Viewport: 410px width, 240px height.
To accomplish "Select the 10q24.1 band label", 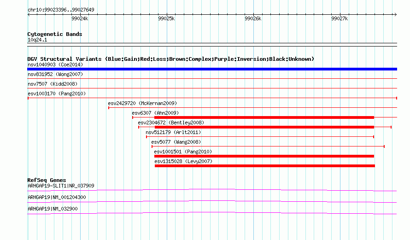I will pyautogui.click(x=37, y=40).
